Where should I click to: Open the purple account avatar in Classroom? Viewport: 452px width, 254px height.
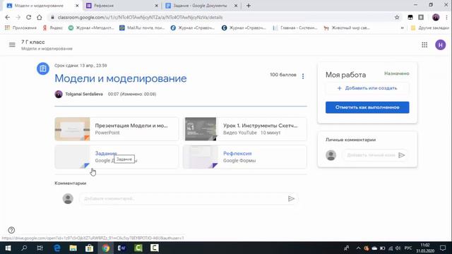pyautogui.click(x=440, y=44)
